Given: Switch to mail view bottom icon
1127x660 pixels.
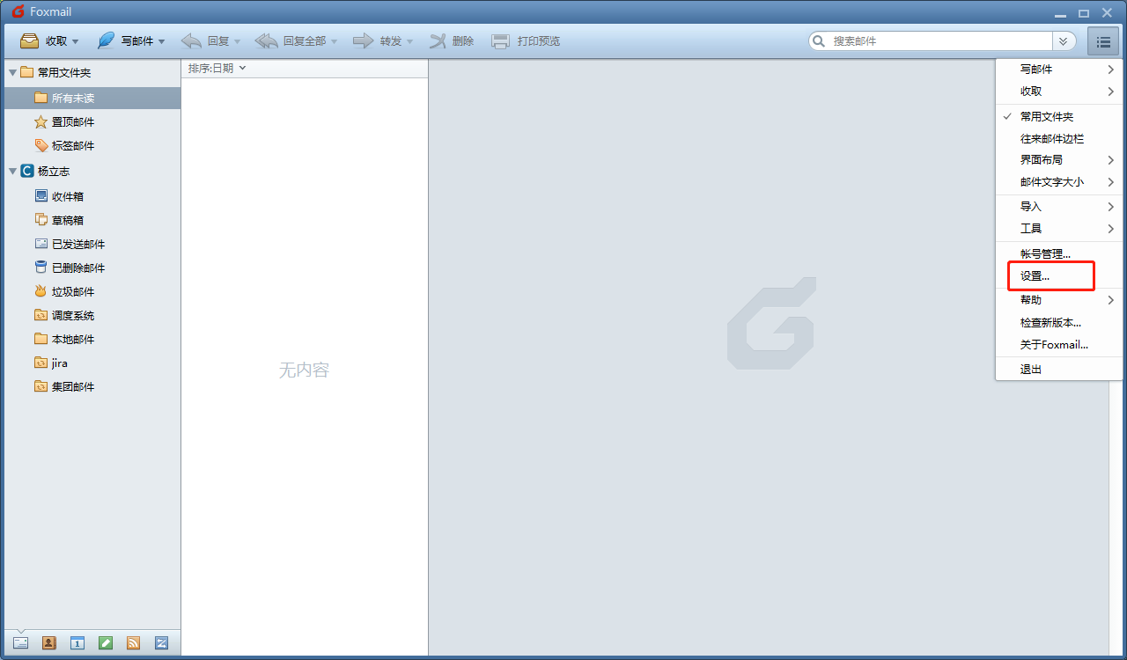Looking at the screenshot, I should [20, 643].
